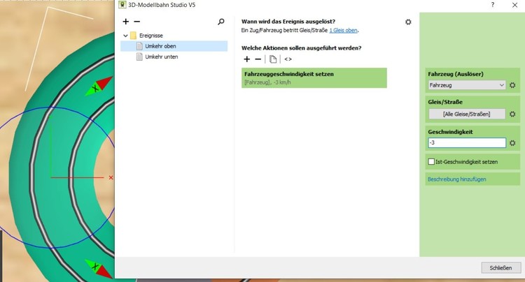The image size is (525, 282).
Task: Click into the Geschwindigkeit input field
Action: click(467, 143)
